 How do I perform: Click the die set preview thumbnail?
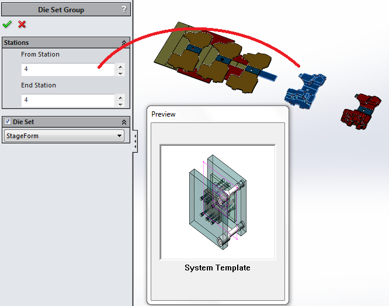point(217,202)
